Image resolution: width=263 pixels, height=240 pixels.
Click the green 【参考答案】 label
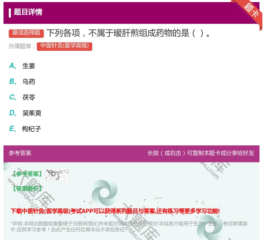[x=27, y=174]
